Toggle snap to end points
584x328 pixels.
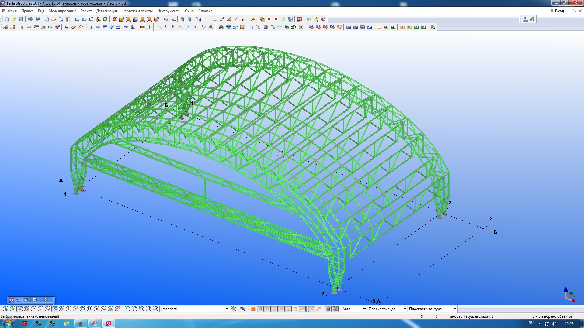pyautogui.click(x=260, y=309)
